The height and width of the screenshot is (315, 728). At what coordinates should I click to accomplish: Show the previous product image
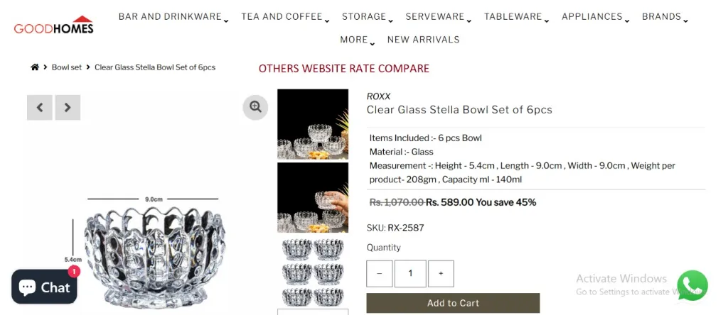point(40,108)
